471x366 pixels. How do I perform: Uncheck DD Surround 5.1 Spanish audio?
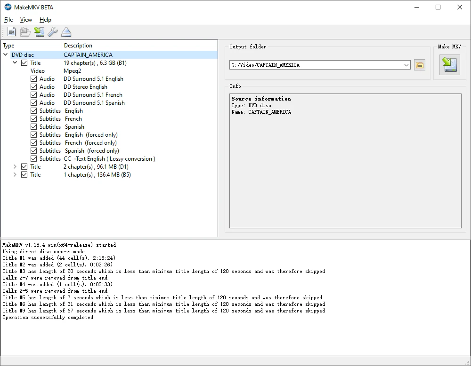click(33, 103)
